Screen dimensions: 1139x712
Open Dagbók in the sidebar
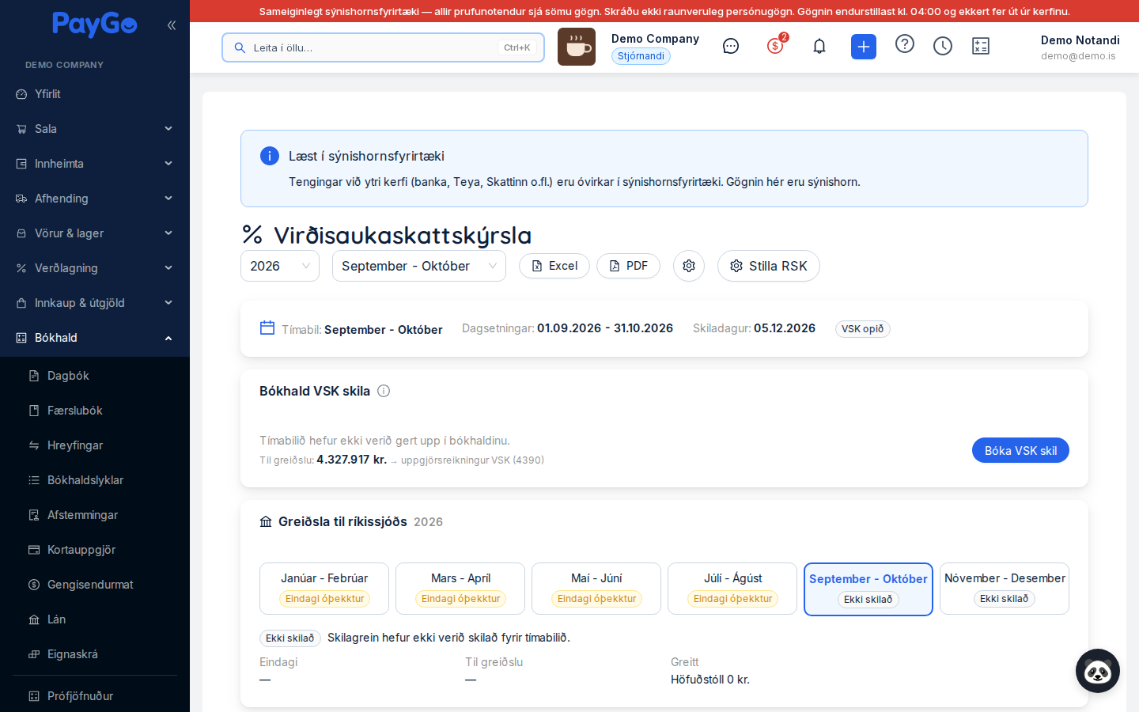click(95, 376)
